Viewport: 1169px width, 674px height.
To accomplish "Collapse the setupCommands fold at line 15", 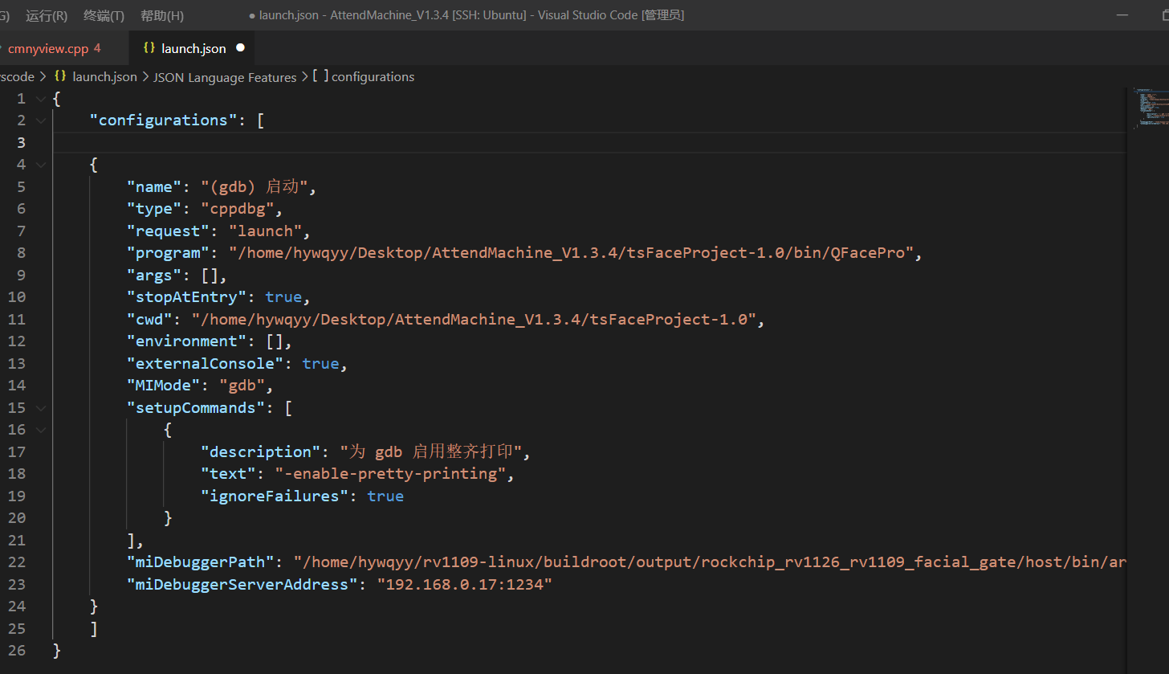I will click(41, 408).
